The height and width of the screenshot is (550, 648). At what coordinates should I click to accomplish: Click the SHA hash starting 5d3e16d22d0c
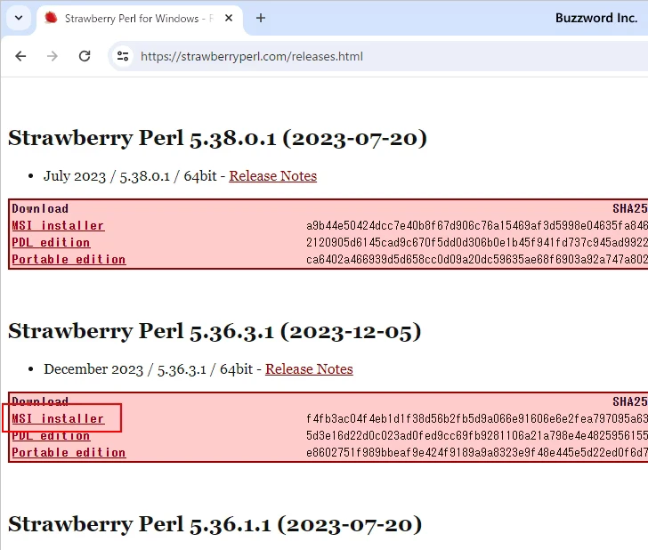coord(477,435)
